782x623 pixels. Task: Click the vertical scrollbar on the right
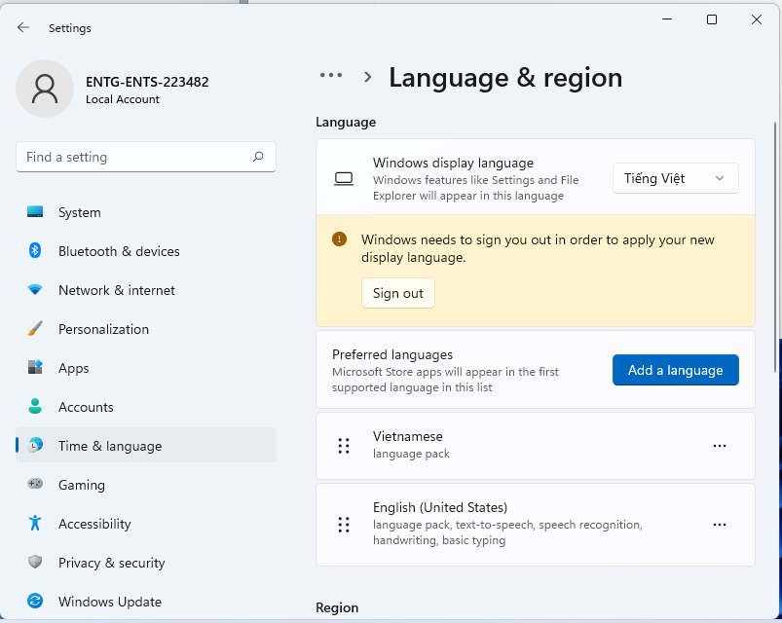[774, 246]
